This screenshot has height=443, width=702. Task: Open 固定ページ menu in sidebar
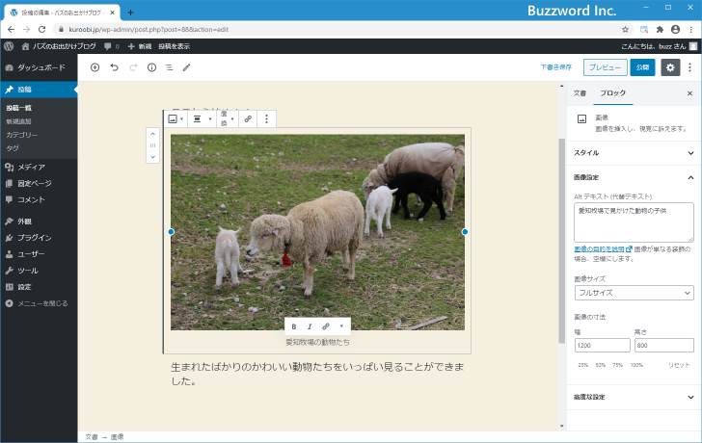[39, 183]
